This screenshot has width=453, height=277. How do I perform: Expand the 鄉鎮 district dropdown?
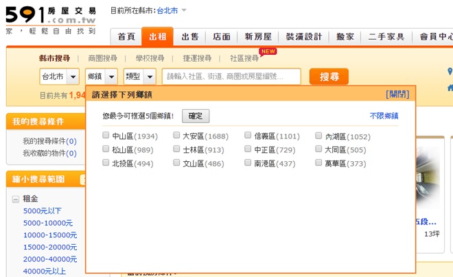tap(101, 77)
